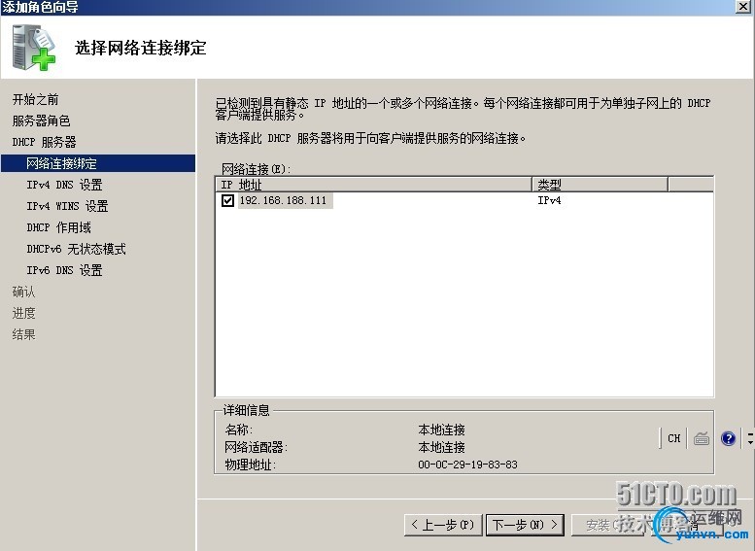Open IPv4 WINS 设置 step

click(x=67, y=206)
